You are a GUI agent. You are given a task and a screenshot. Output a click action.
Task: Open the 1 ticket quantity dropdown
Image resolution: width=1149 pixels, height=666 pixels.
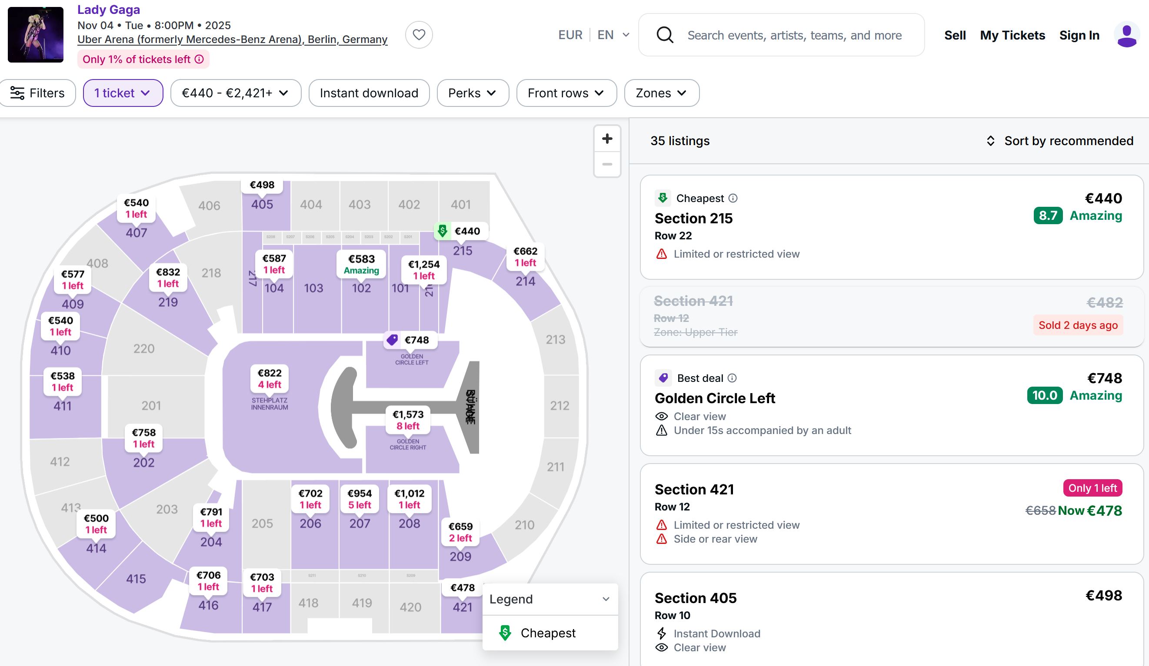coord(123,93)
